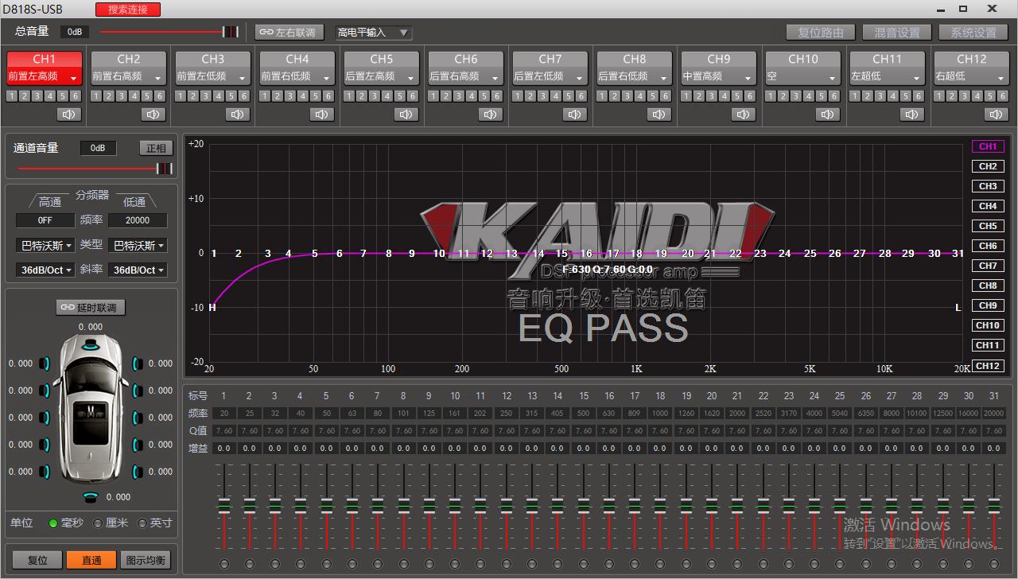Viewport: 1018px width, 579px height.
Task: Mute CH12 with speaker icon
Action: [x=997, y=115]
